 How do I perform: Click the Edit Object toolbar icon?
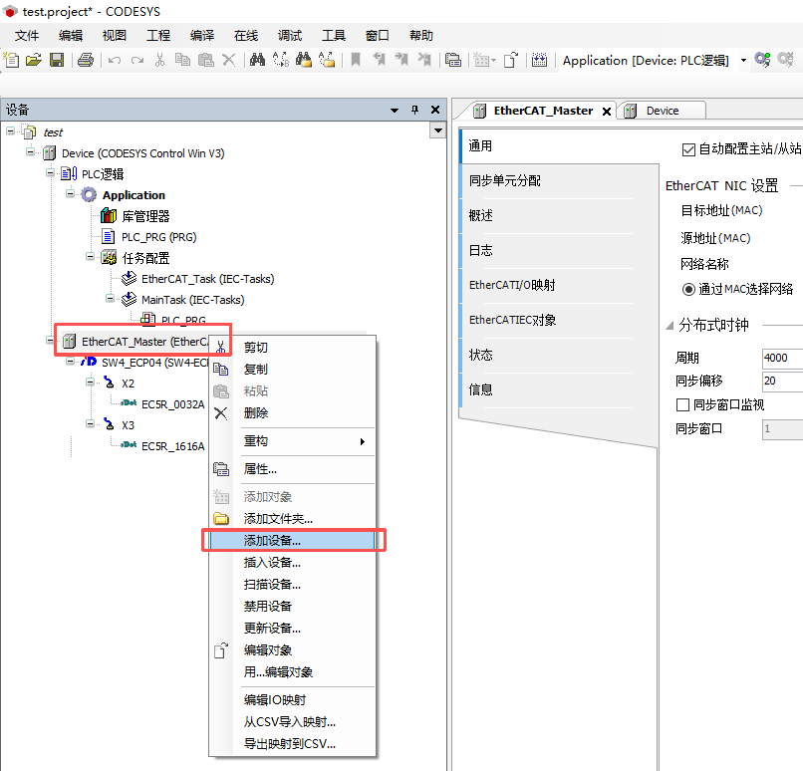[511, 60]
